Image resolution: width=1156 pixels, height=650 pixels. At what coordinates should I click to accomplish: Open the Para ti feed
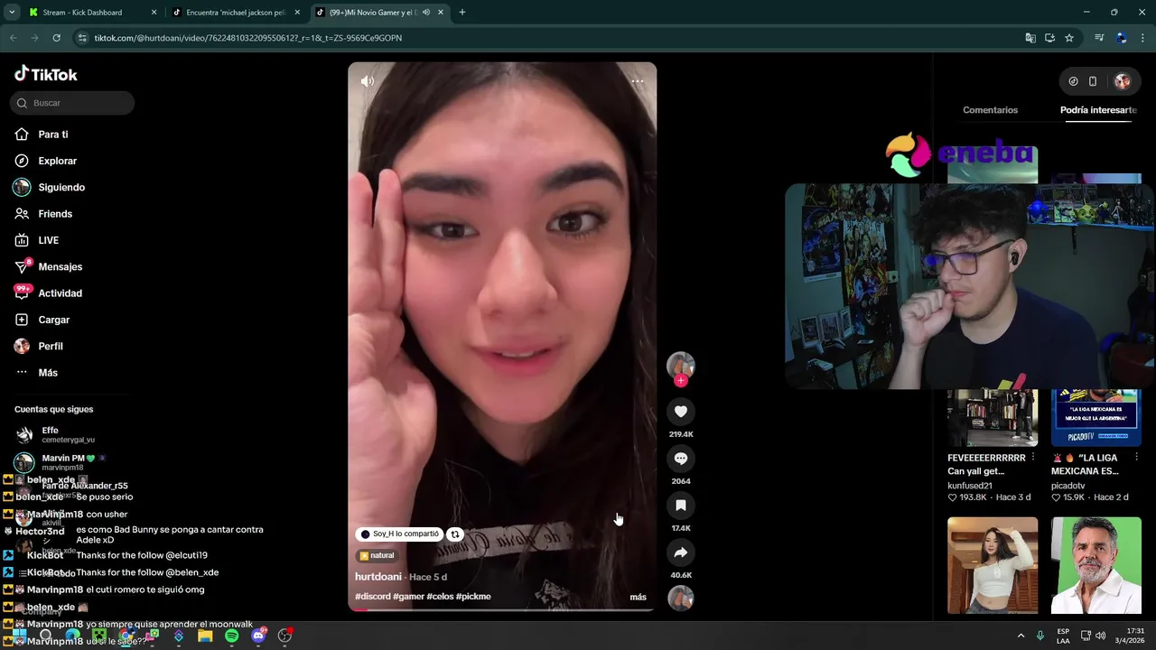(x=42, y=135)
